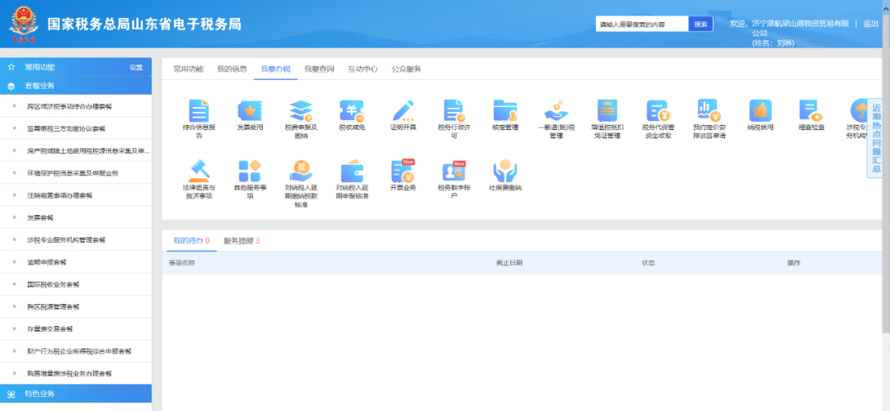Open 逾期申报套餐 in the sidebar
Screen dimensions: 890x411
46,262
